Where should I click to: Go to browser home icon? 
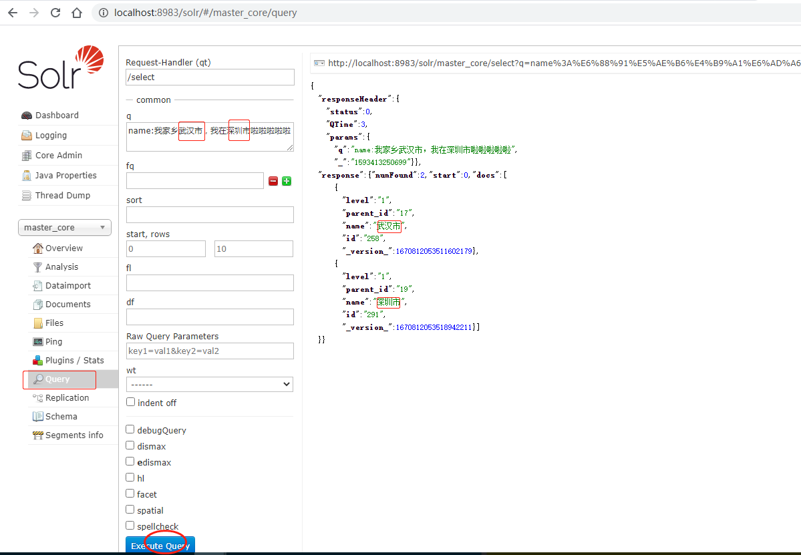pyautogui.click(x=77, y=13)
